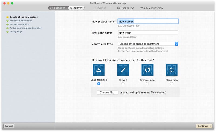
Task: Click the "Zone's area type:" label
Action: point(103,44)
